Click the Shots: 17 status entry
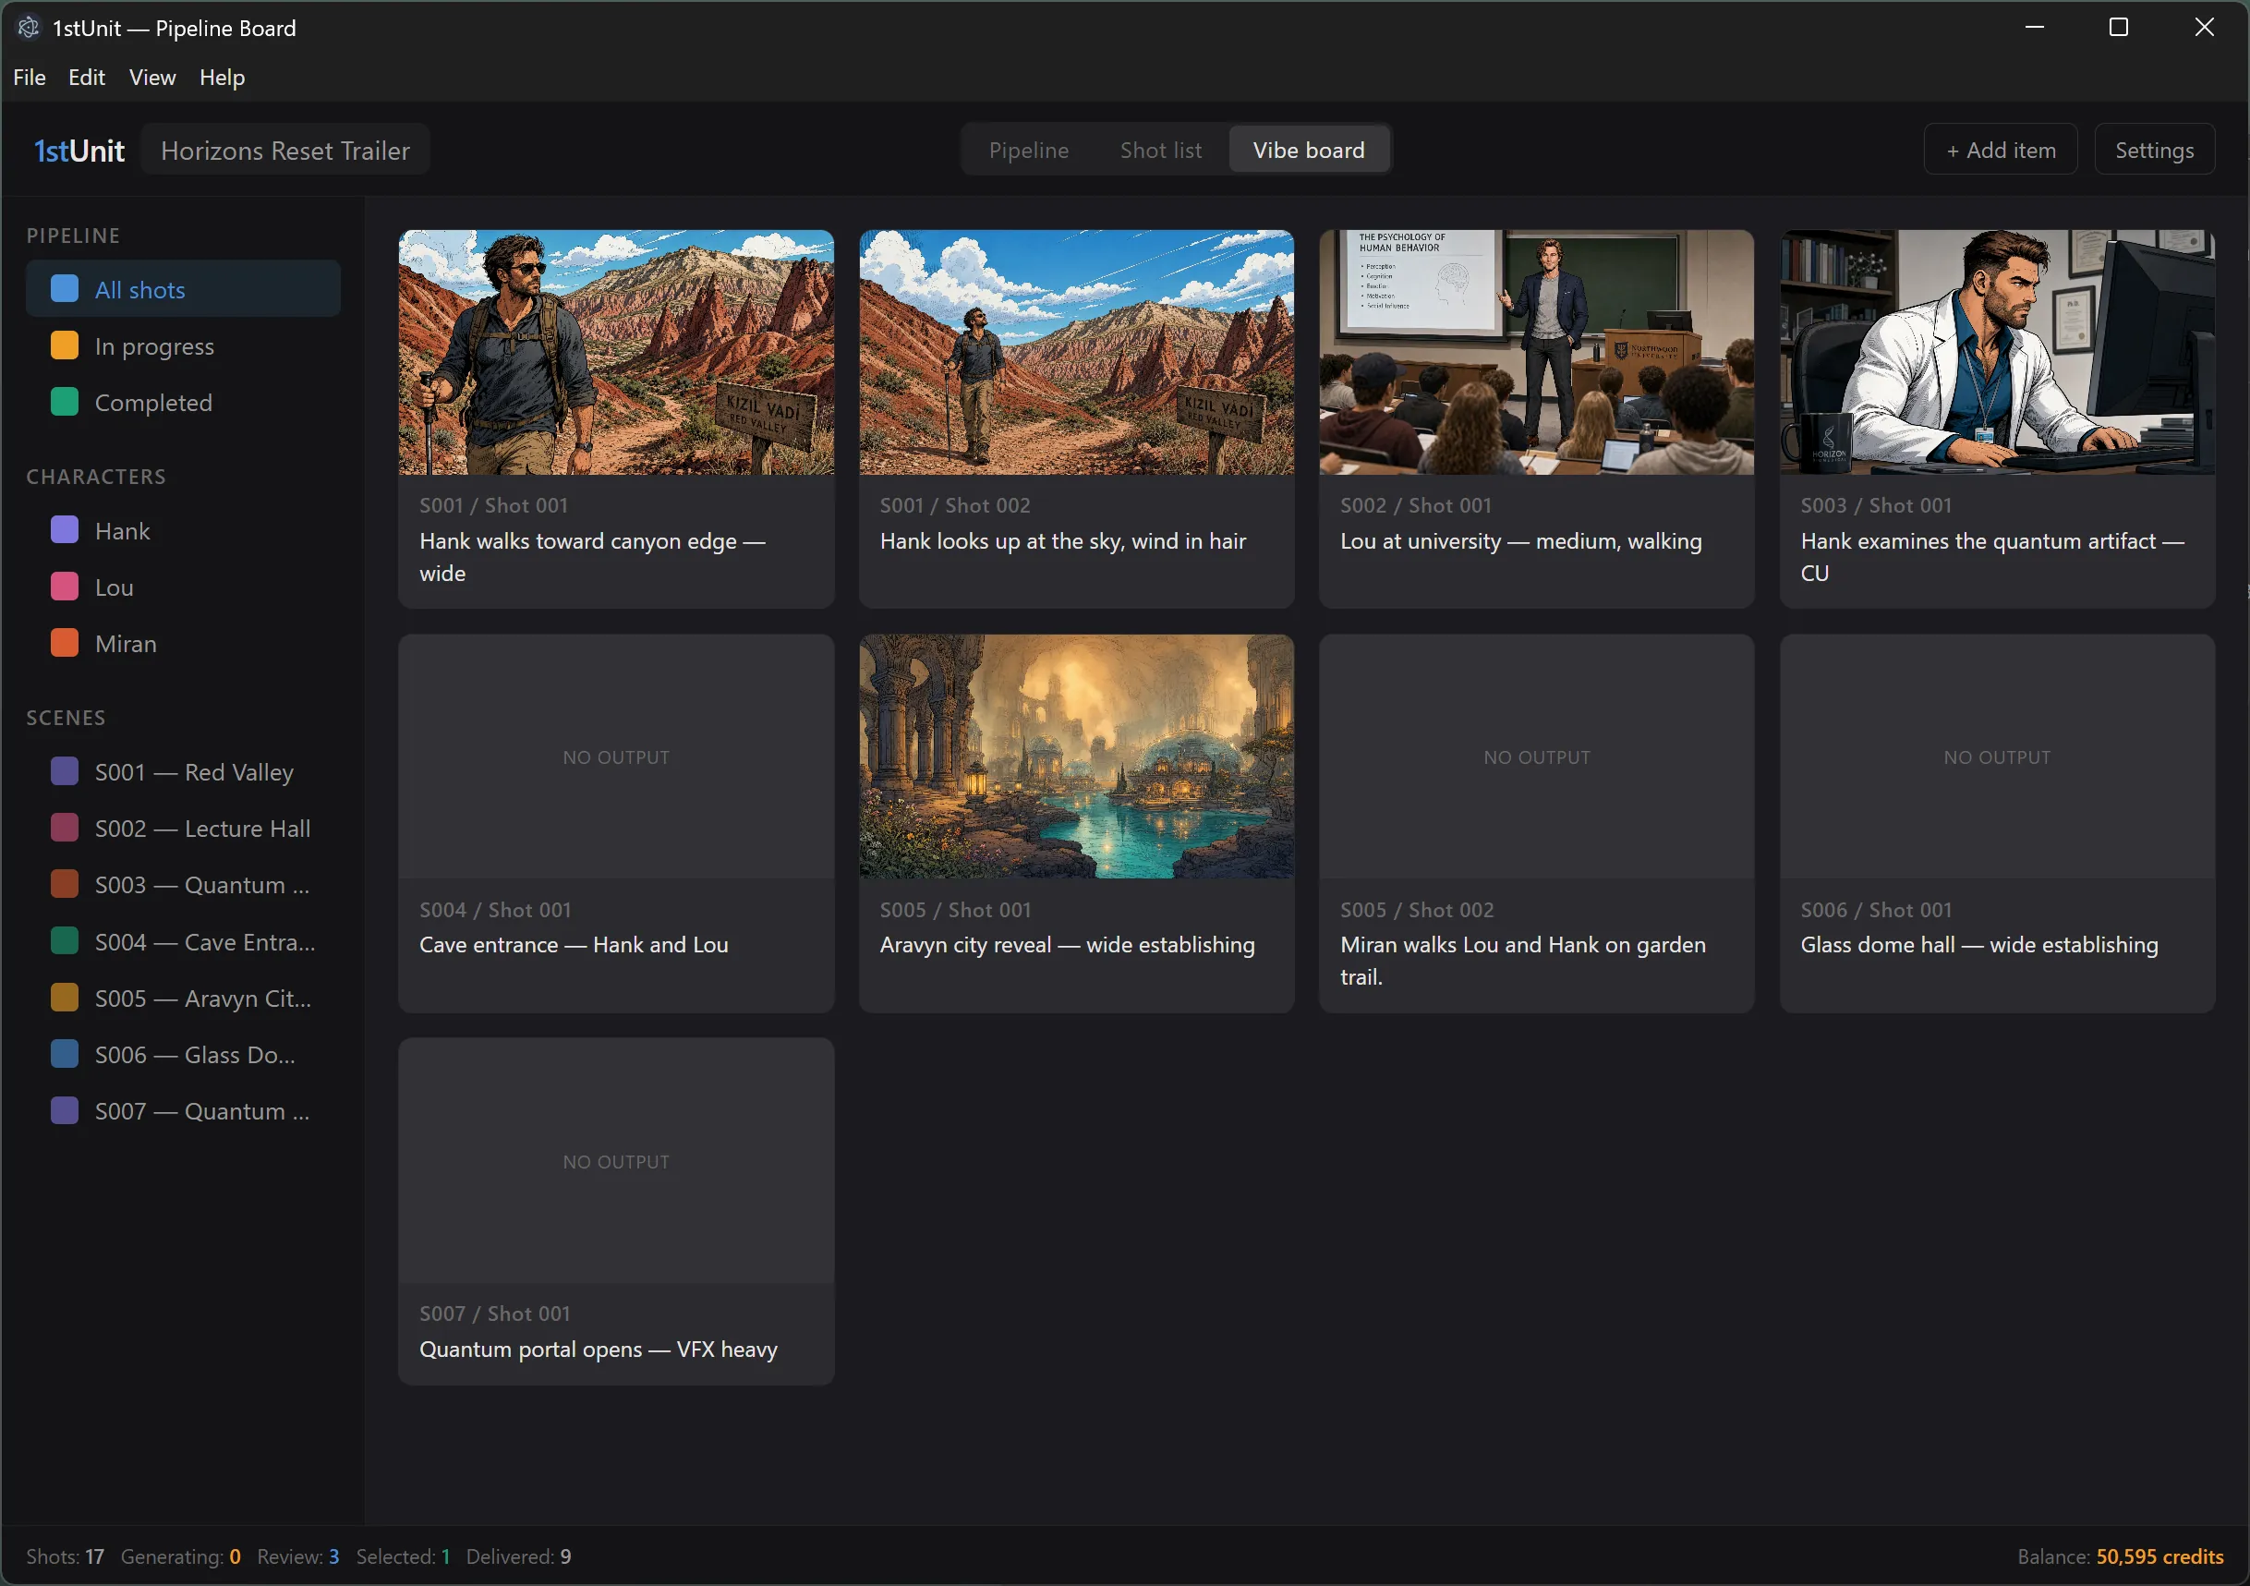 (x=65, y=1556)
